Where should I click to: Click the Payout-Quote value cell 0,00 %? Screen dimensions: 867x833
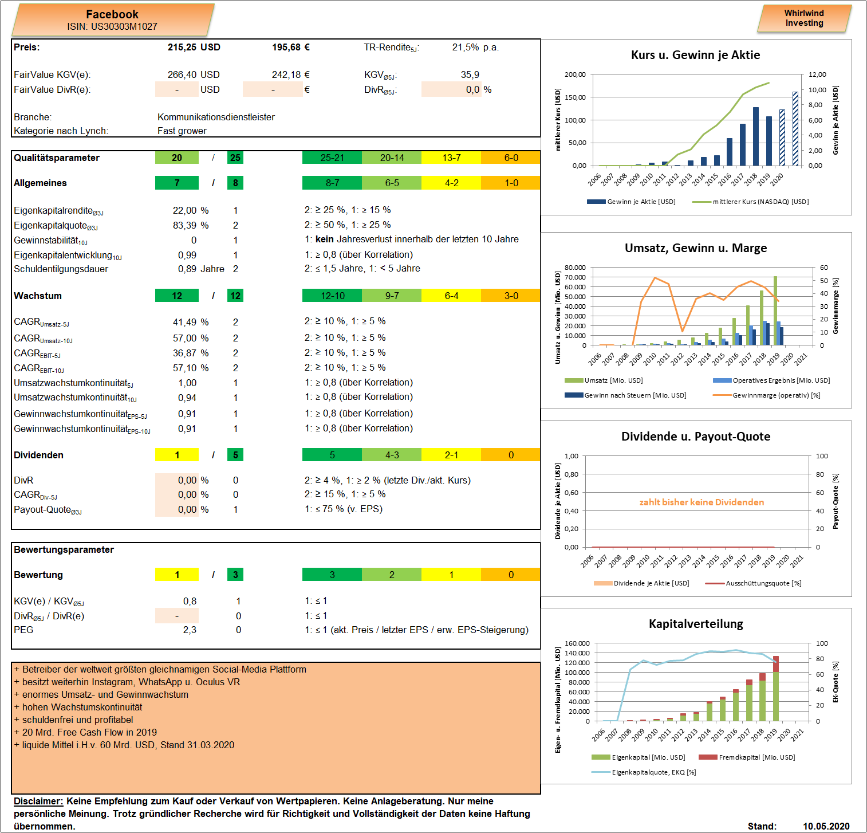pos(177,510)
